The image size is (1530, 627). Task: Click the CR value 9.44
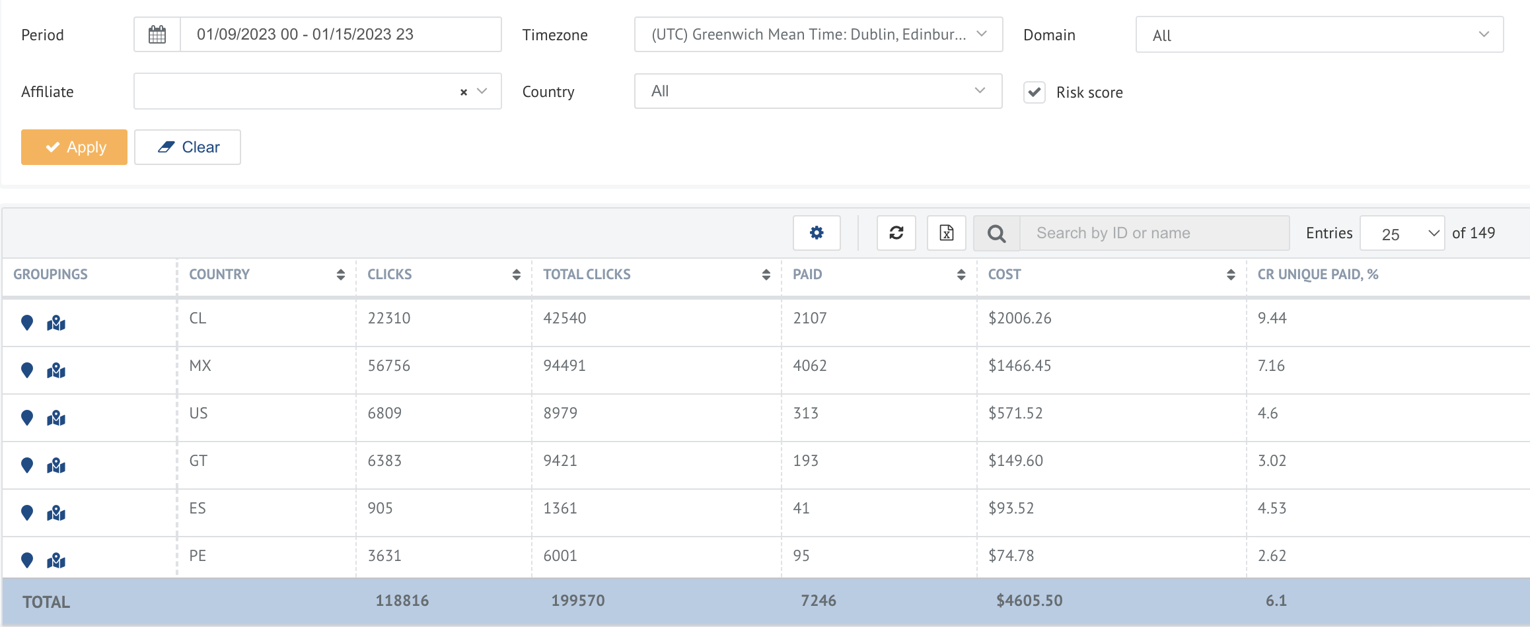coord(1272,318)
